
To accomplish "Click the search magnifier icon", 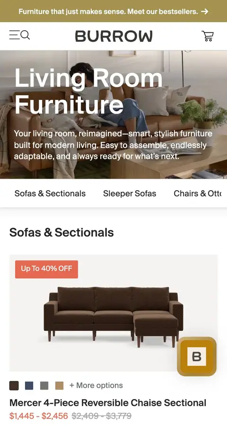I will point(25,35).
